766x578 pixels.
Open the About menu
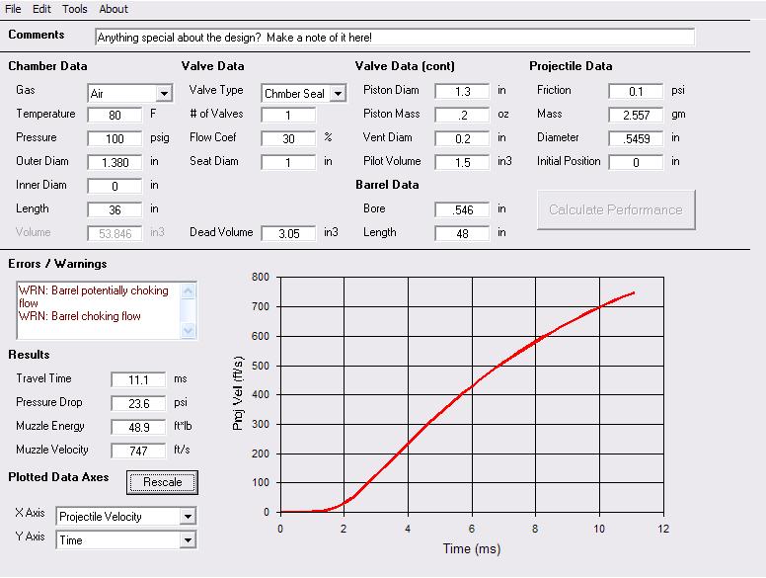pos(114,9)
